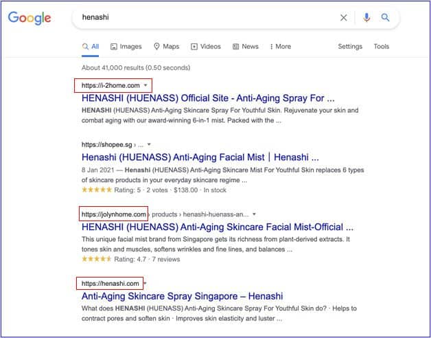Click the https://jolynhome.com URL
This screenshot has width=431, height=338.
[x=113, y=214]
